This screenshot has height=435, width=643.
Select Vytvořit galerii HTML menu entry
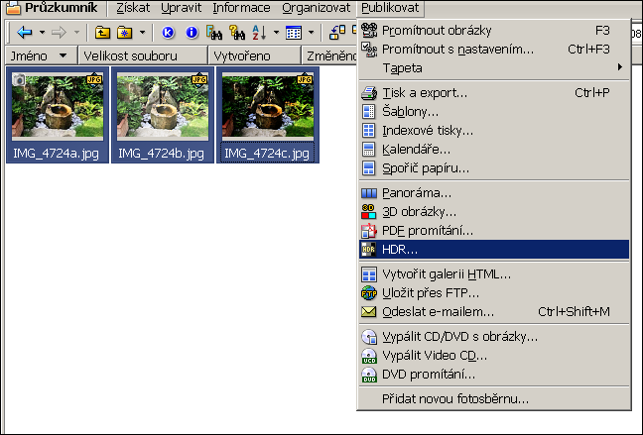(447, 274)
